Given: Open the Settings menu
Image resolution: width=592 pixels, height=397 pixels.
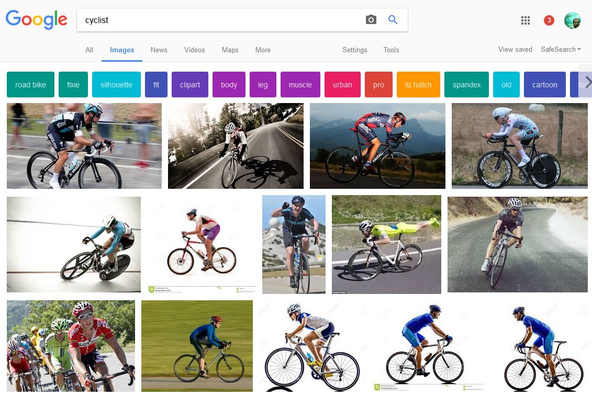Looking at the screenshot, I should click(x=354, y=50).
